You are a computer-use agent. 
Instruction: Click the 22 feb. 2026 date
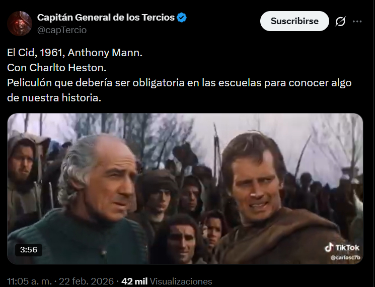pos(87,281)
